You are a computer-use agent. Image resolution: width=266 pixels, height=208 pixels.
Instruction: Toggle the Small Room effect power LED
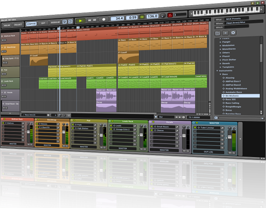tap(151, 127)
